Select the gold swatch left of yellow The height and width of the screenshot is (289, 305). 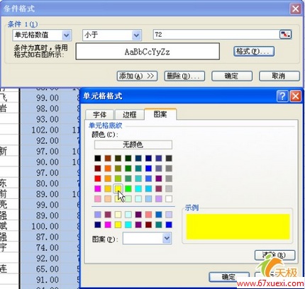(x=108, y=188)
